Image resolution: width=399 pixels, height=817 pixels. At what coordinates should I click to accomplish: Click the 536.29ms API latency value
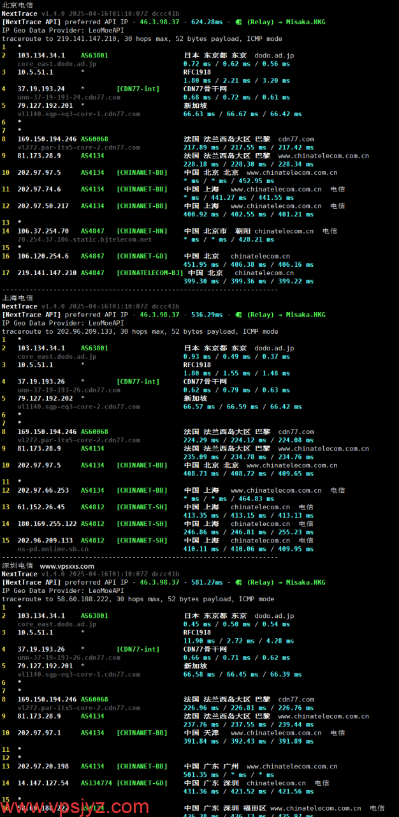click(207, 315)
